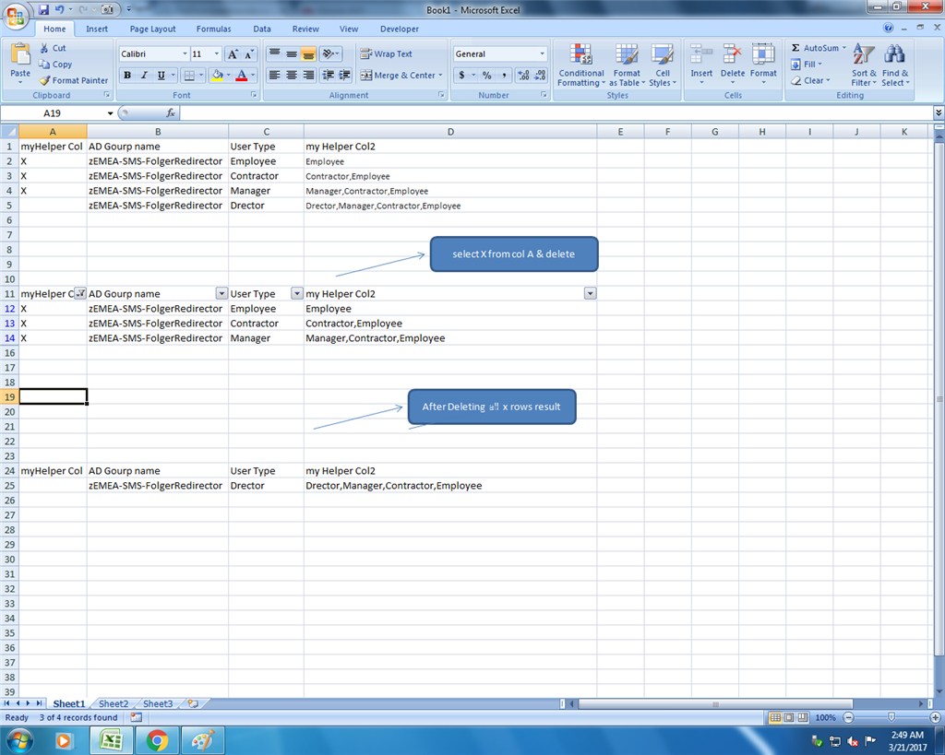Decrease decimal places
Image resolution: width=945 pixels, height=755 pixels.
[x=540, y=76]
